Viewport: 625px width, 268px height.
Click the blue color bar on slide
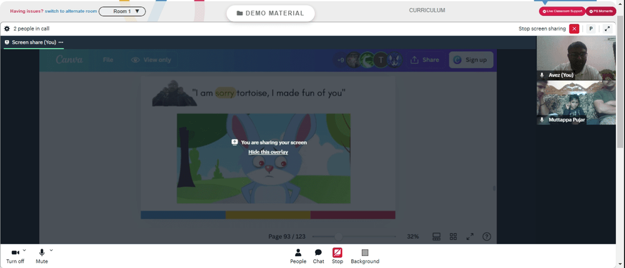click(x=183, y=215)
